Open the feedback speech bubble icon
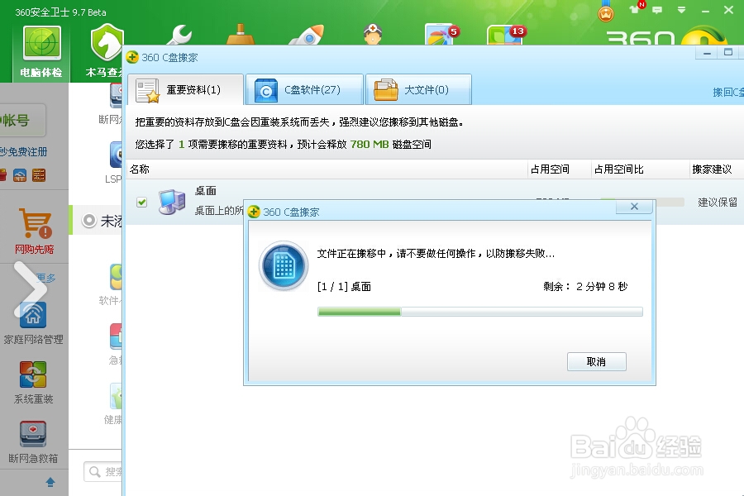Viewport: 744px width, 496px height. tap(657, 10)
